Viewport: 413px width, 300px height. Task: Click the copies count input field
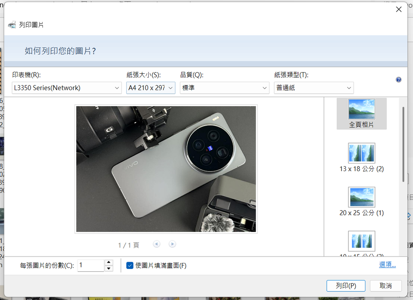91,265
